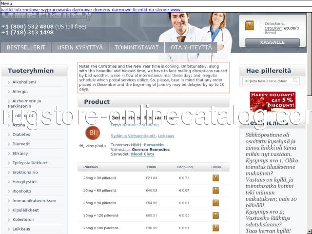Image resolution: width=312 pixels, height=234 pixels.
Task: Open the OTA YHTEYTTÄ tab
Action: point(191,47)
